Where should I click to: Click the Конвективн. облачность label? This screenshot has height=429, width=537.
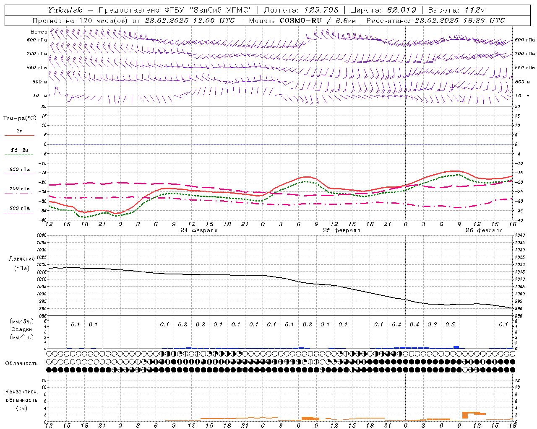pos(21,395)
